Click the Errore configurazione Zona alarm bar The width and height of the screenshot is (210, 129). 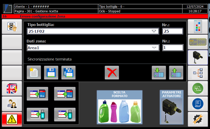105,16
